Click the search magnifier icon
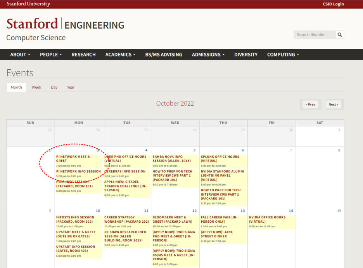This screenshot has height=268, width=363. point(340,35)
